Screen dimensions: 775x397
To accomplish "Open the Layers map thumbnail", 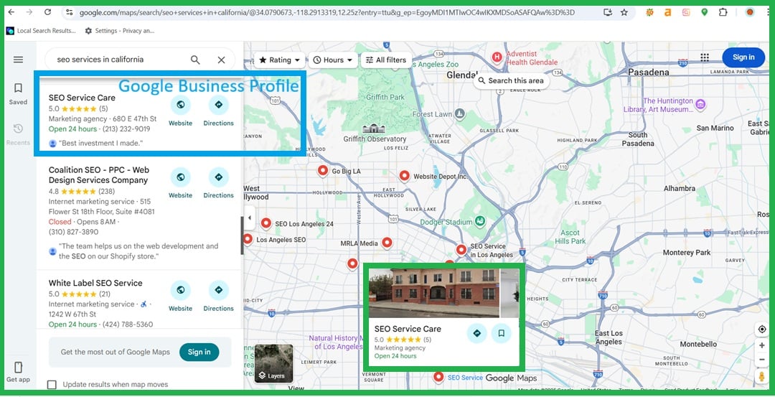I will (x=274, y=364).
